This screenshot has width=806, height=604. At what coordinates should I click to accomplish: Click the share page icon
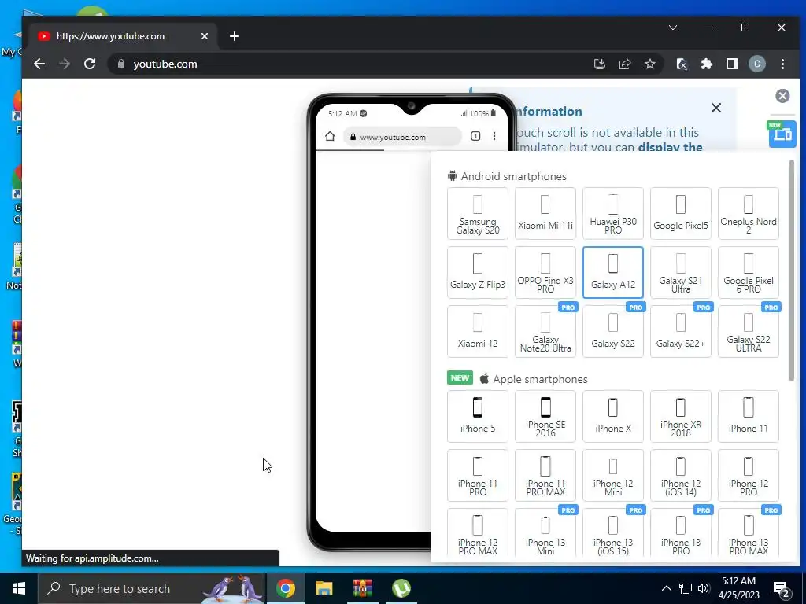624,64
